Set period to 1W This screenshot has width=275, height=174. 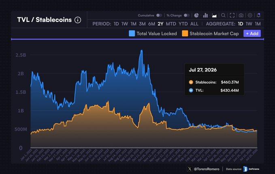(x=125, y=24)
